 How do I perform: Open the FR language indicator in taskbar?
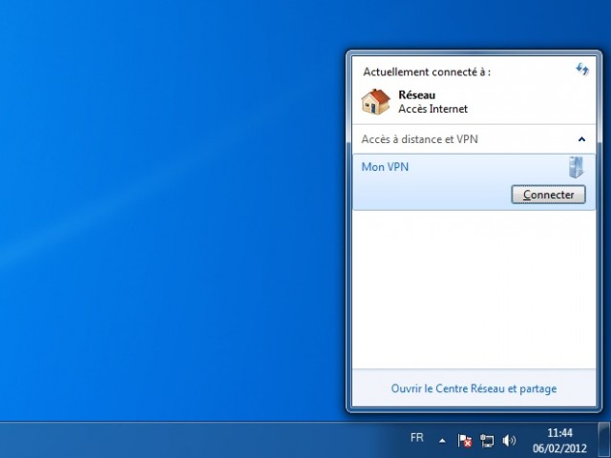click(416, 438)
